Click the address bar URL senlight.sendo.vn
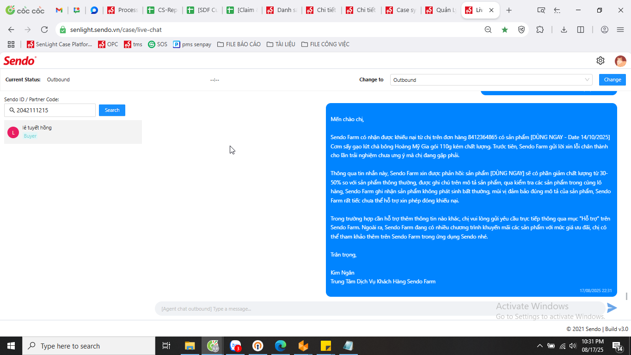Screen dimensions: 631x355 (x=116, y=30)
